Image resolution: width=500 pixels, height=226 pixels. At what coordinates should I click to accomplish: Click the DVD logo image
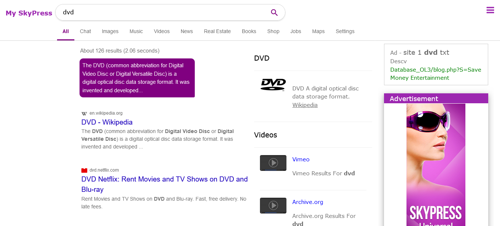coord(273,85)
